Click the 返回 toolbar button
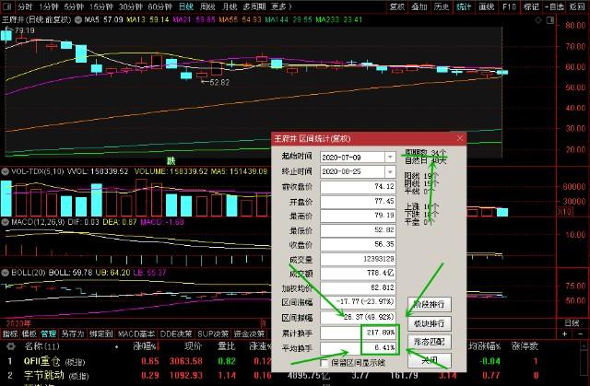The image size is (590, 386). point(577,6)
